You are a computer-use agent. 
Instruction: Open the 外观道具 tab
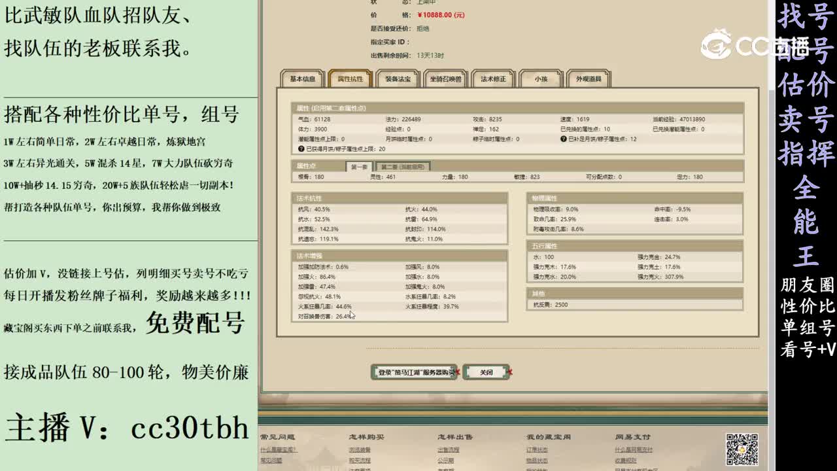point(589,79)
